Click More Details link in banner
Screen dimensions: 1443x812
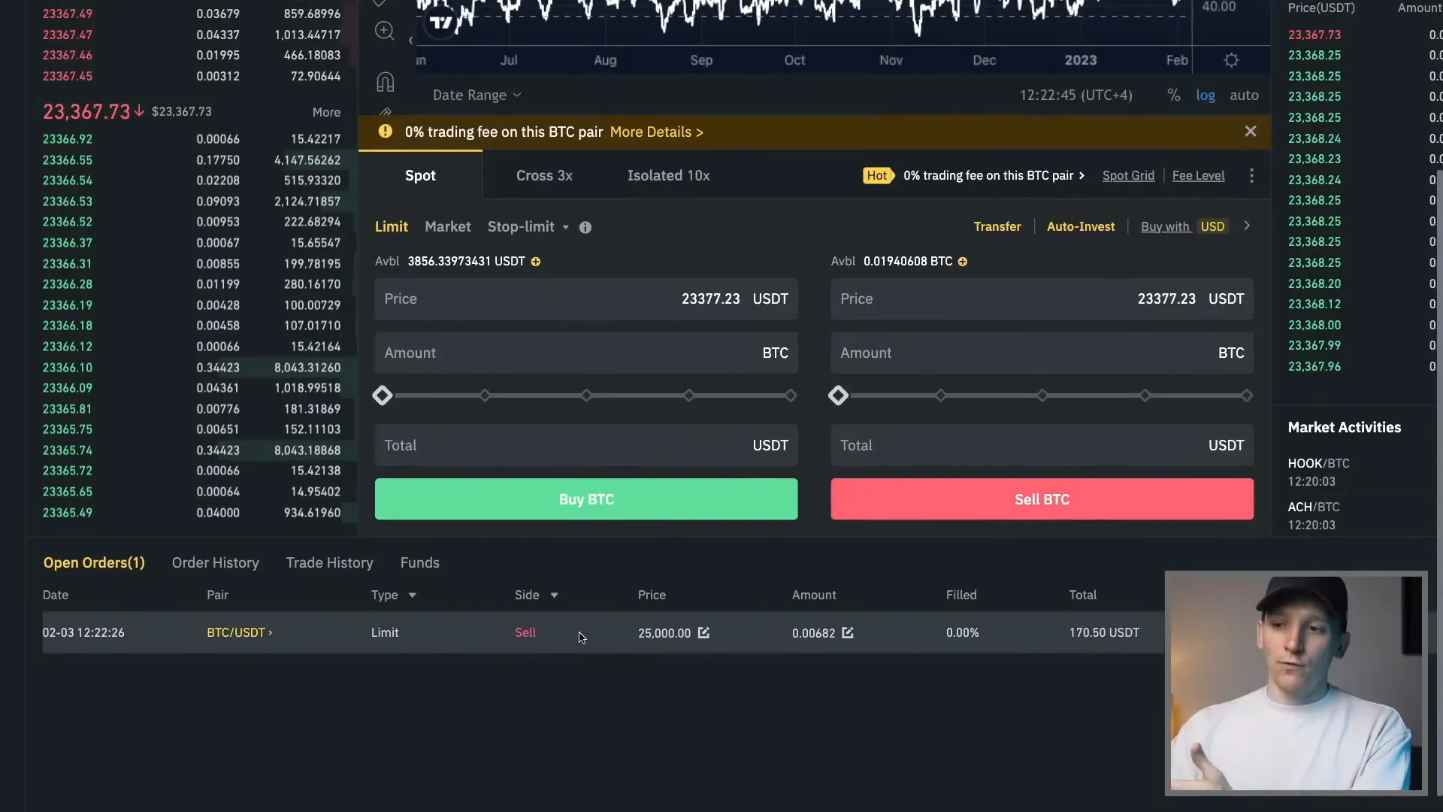(657, 132)
